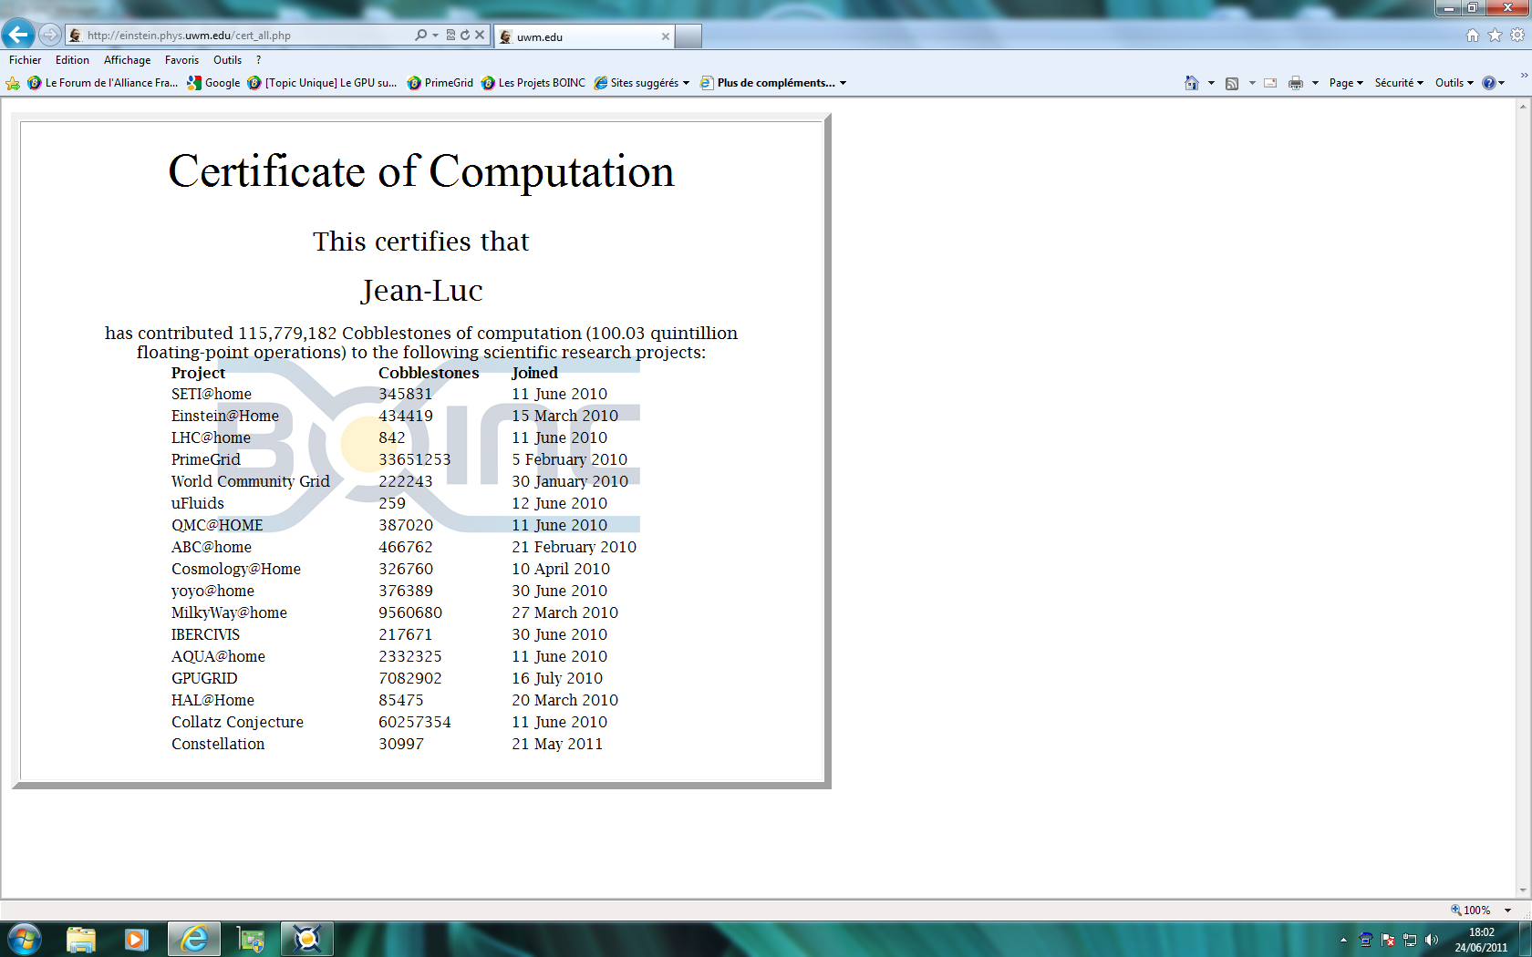
Task: Open the PrimeGrid bookmark
Action: 440,83
